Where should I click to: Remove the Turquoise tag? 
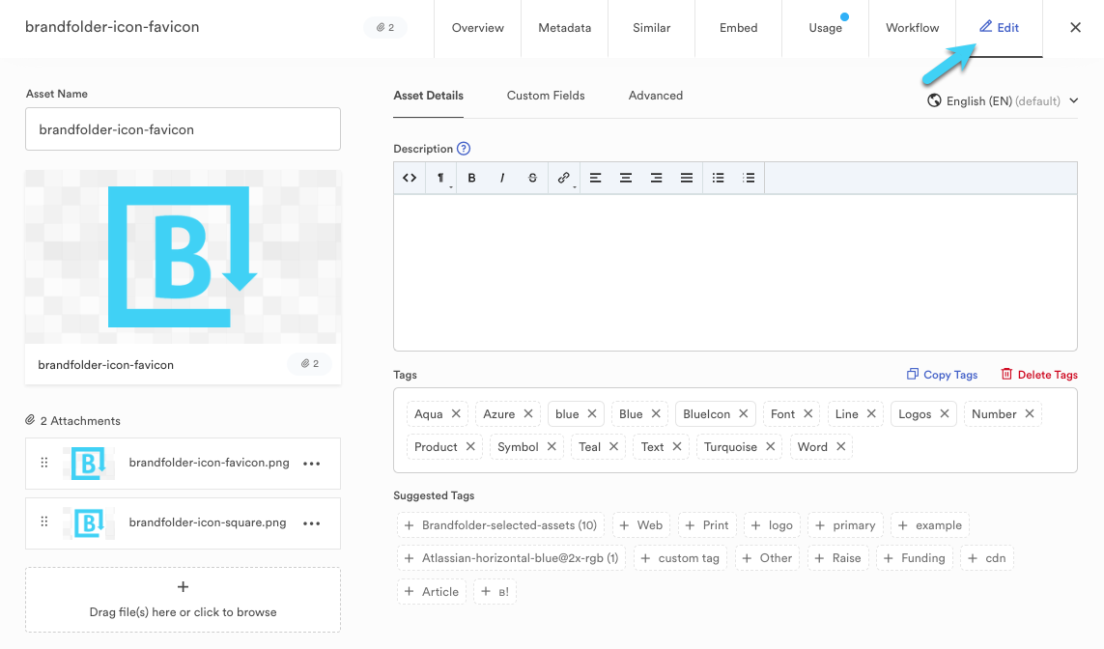pyautogui.click(x=770, y=447)
